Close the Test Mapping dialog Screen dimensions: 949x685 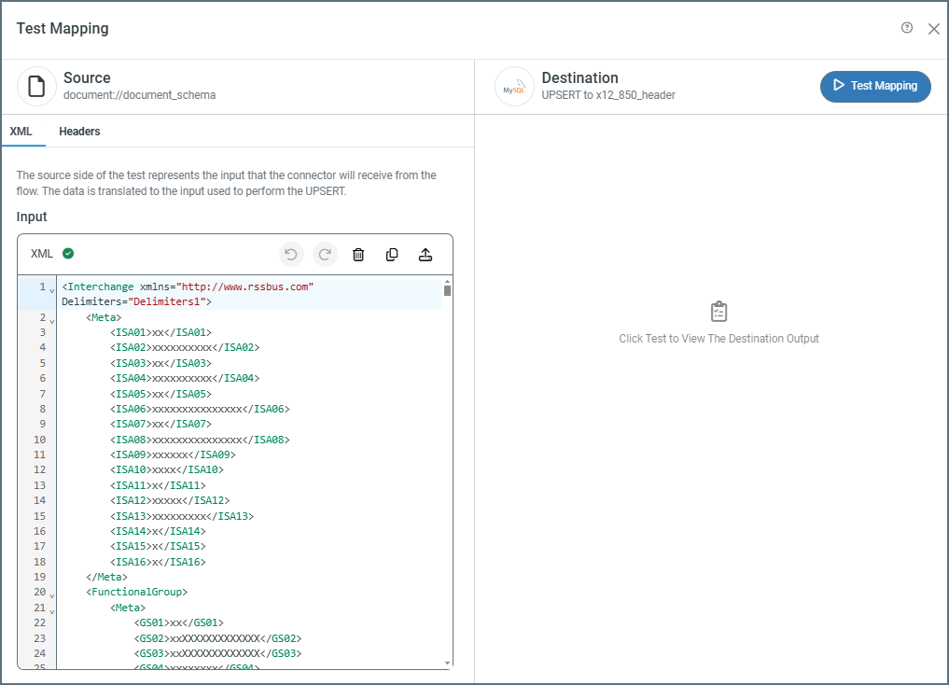tap(933, 29)
